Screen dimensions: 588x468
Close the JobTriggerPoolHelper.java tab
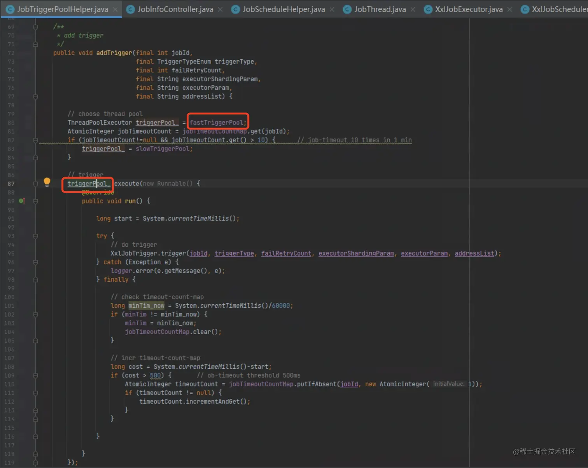pos(115,9)
